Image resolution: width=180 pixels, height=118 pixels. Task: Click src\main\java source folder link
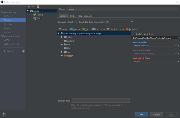141,46
